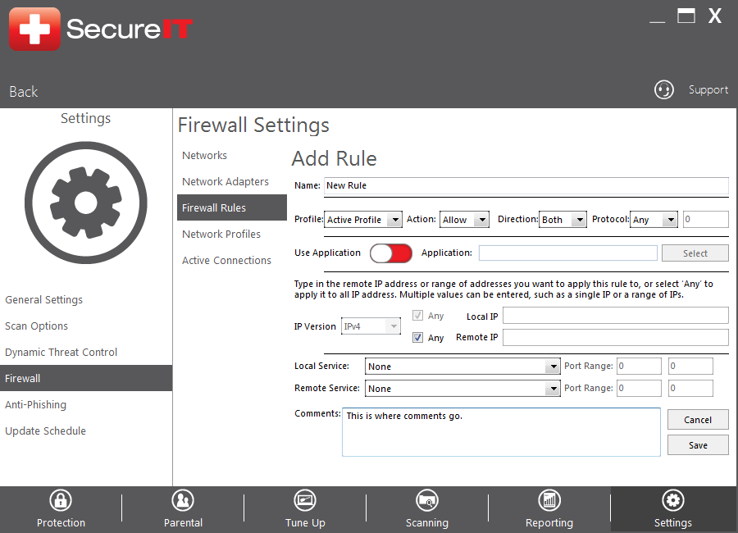738x533 pixels.
Task: Click the Support link
Action: click(708, 89)
